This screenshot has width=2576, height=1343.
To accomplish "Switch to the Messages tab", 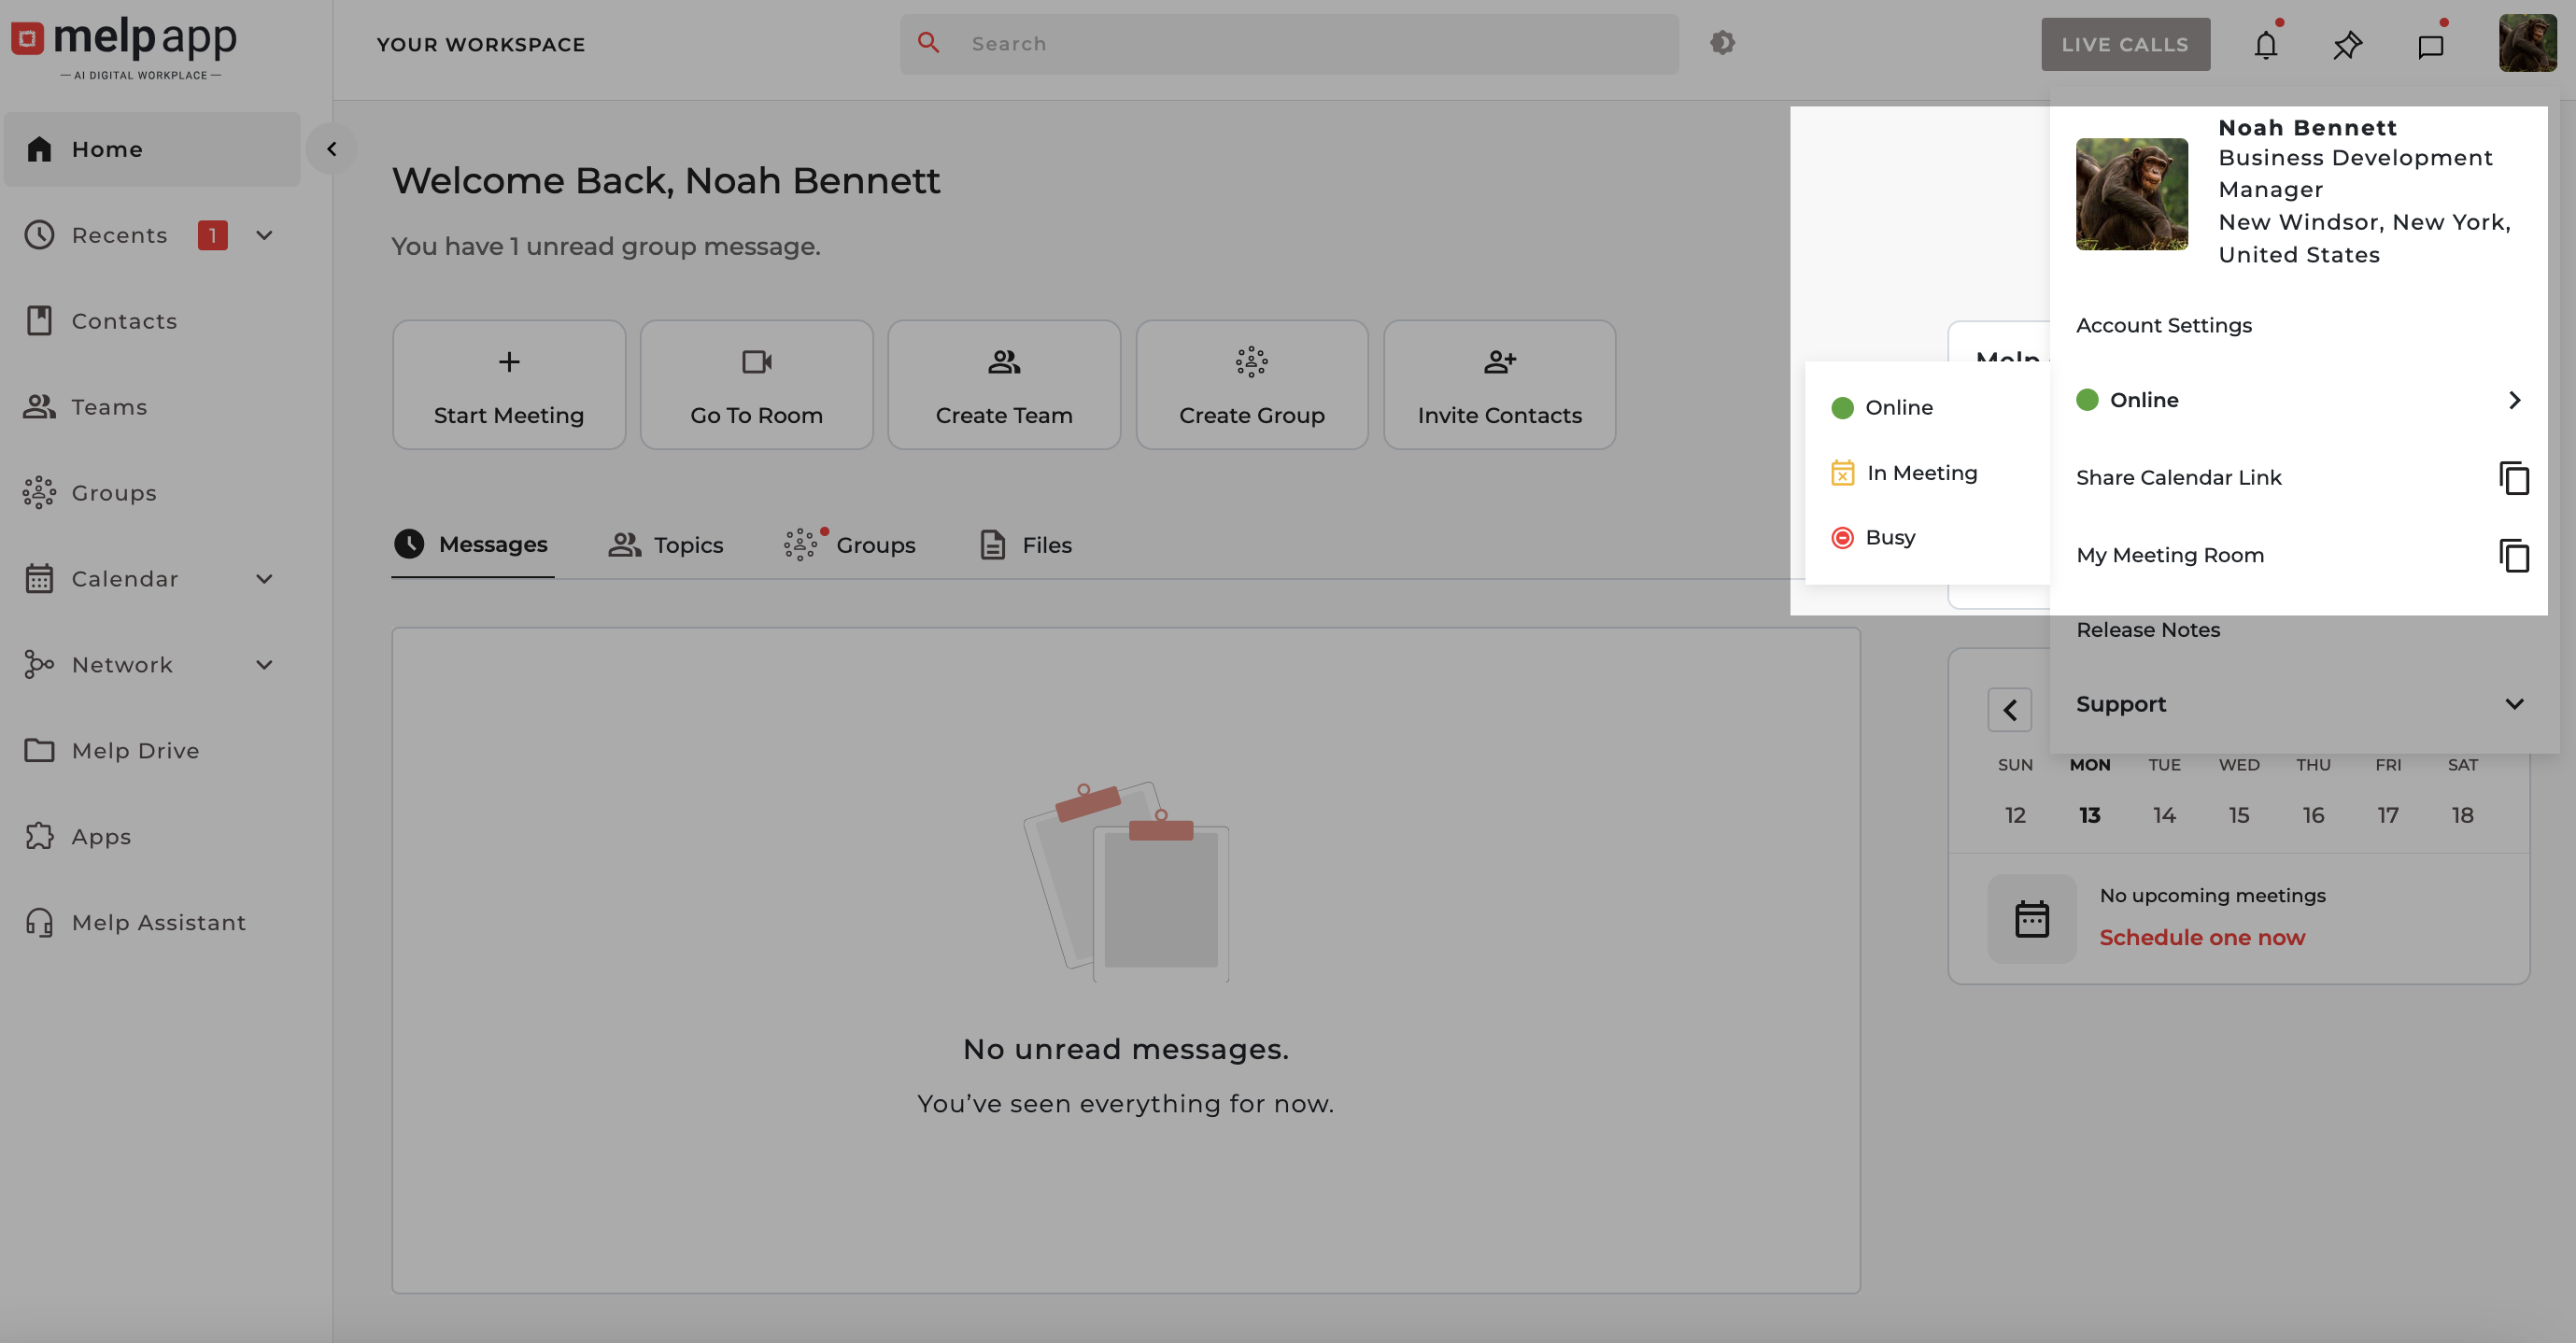I will 472,545.
